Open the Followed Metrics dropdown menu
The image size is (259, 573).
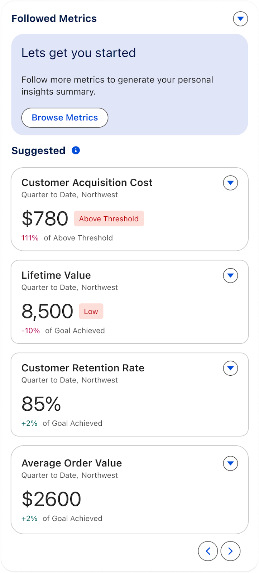tap(240, 19)
